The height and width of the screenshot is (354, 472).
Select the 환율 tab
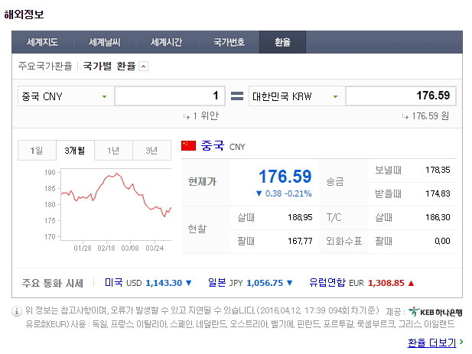tap(282, 42)
